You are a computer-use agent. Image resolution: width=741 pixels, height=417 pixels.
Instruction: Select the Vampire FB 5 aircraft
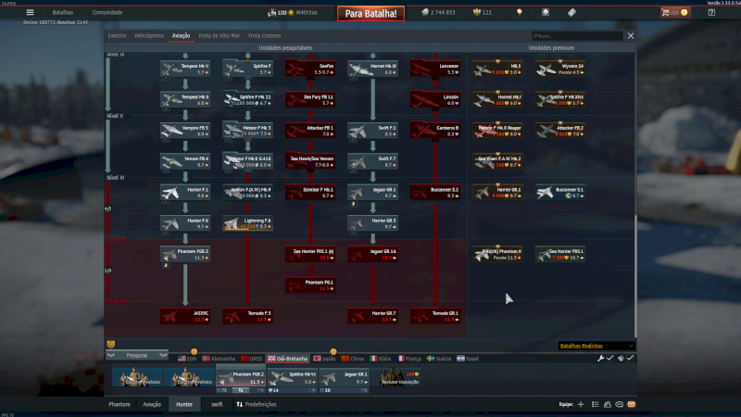[x=185, y=130]
